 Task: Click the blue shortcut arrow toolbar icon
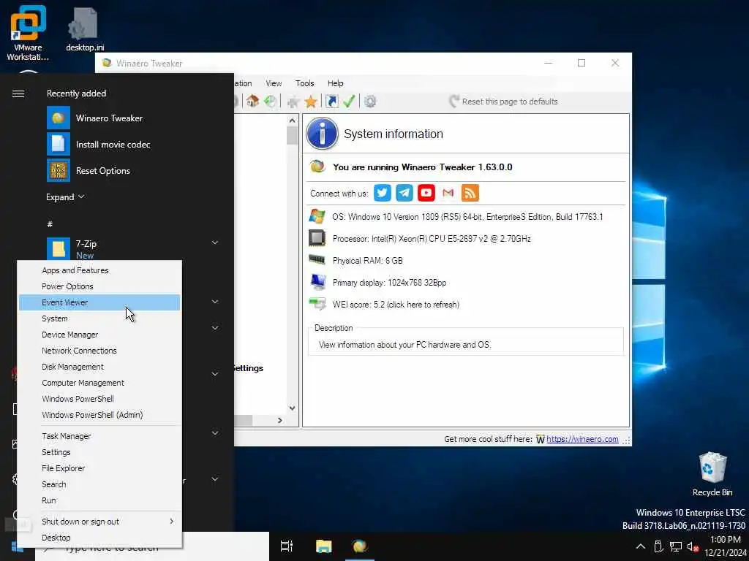click(331, 101)
